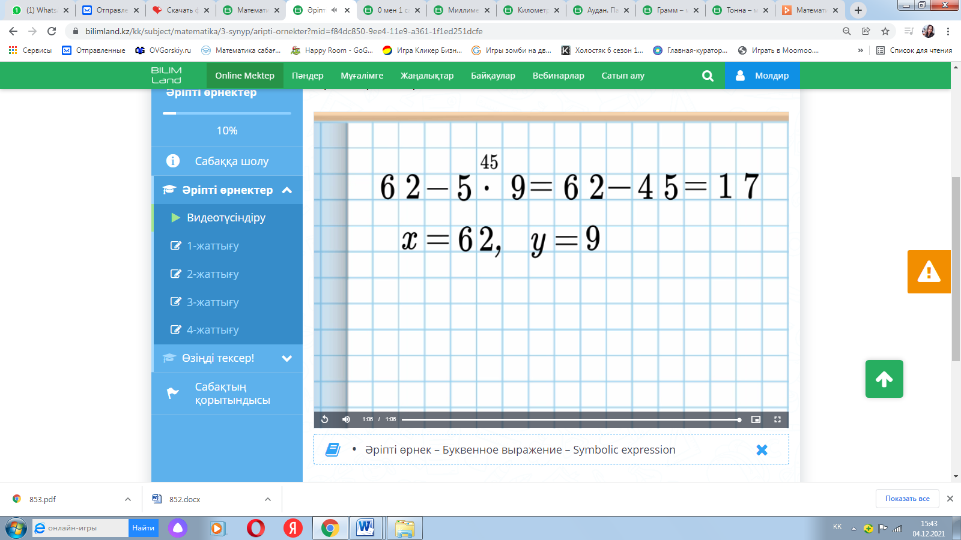Click the BilimLand logo

[x=166, y=76]
